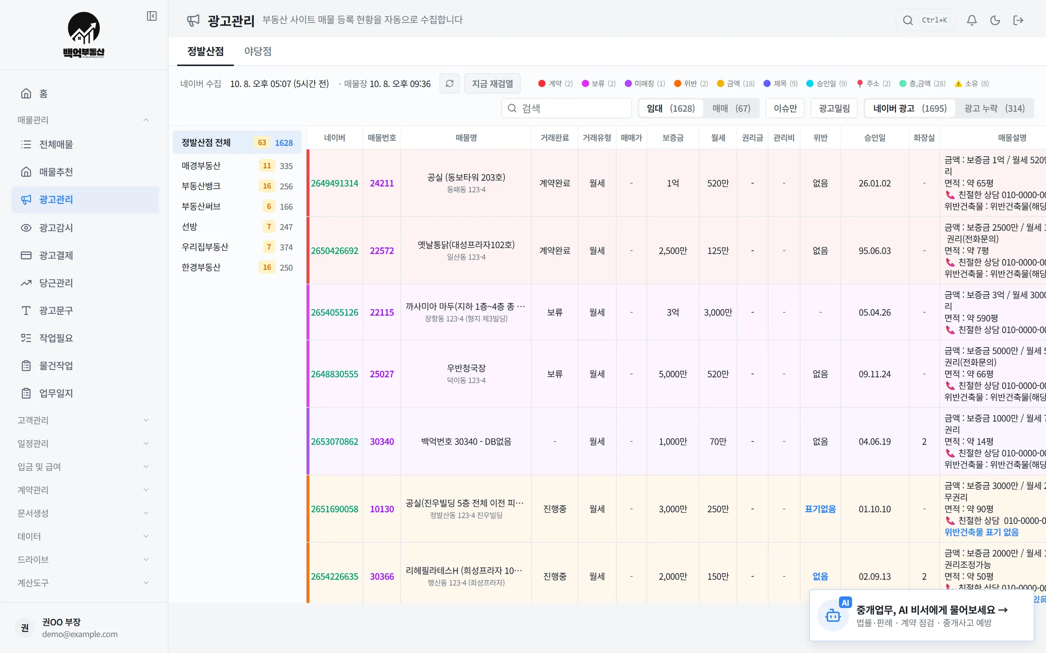Click the refresh collection icon
1046x653 pixels.
click(449, 84)
